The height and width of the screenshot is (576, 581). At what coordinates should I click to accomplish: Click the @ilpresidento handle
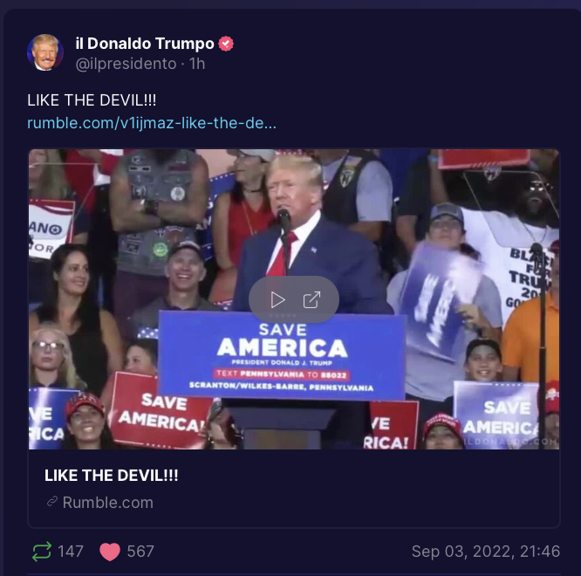[126, 64]
